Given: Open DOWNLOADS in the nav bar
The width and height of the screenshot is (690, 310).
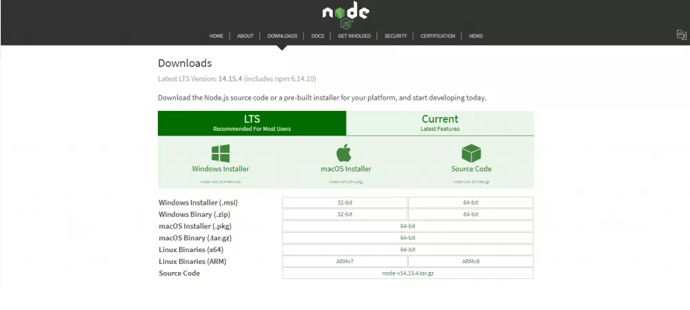Looking at the screenshot, I should [282, 36].
